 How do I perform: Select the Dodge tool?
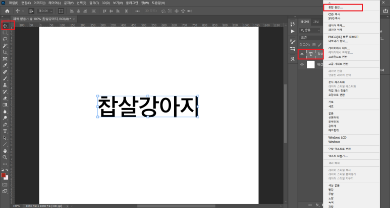(x=5, y=118)
